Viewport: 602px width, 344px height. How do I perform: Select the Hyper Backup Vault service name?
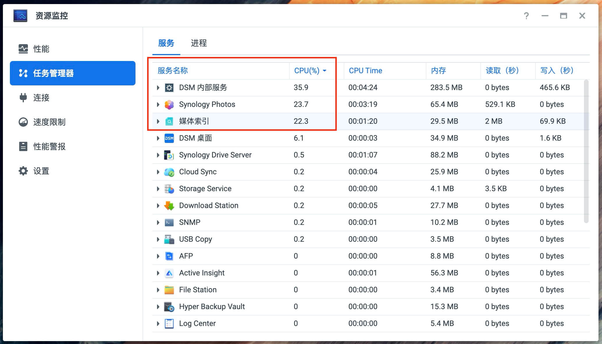click(x=212, y=307)
